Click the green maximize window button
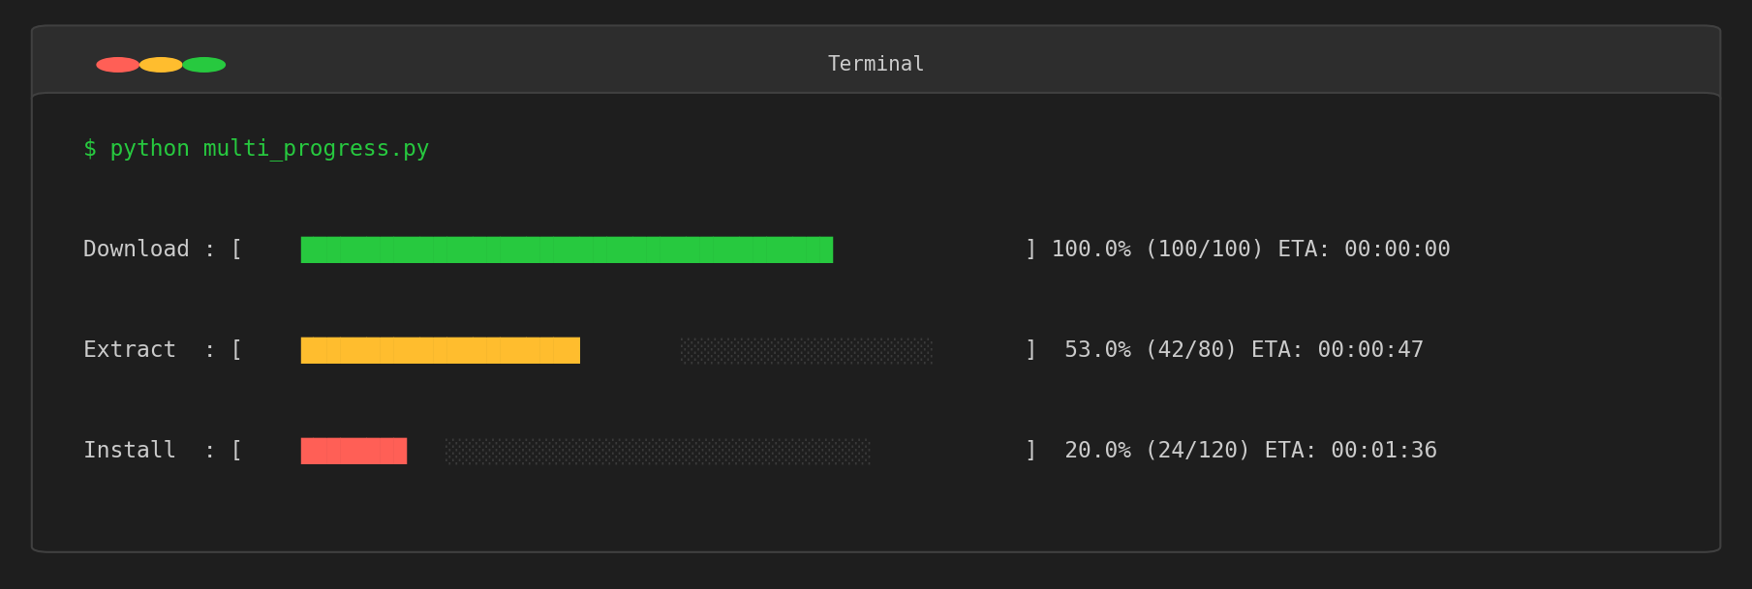1752x589 pixels. [204, 65]
